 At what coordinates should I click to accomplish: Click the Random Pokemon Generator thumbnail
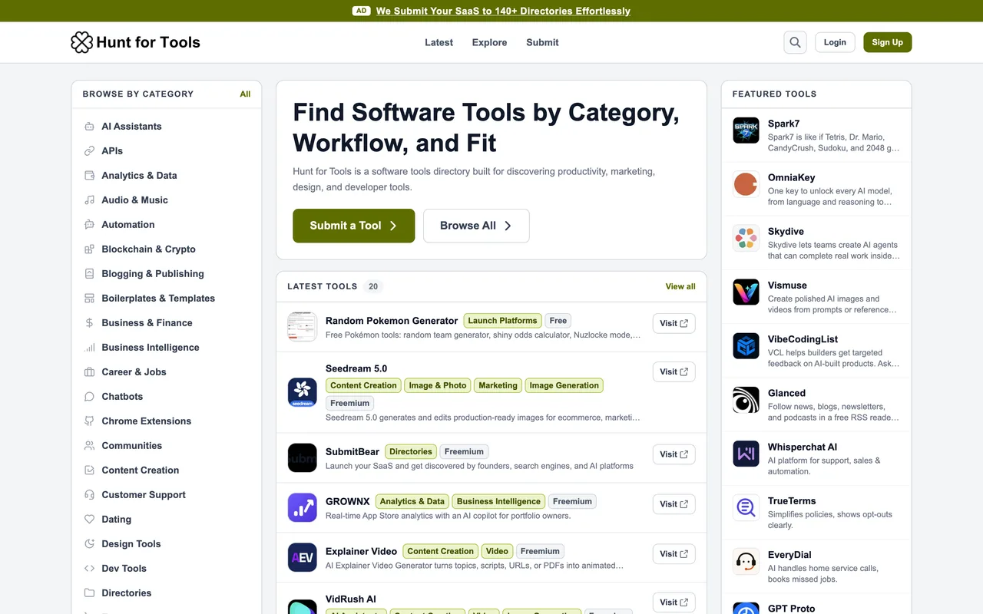[x=303, y=327]
